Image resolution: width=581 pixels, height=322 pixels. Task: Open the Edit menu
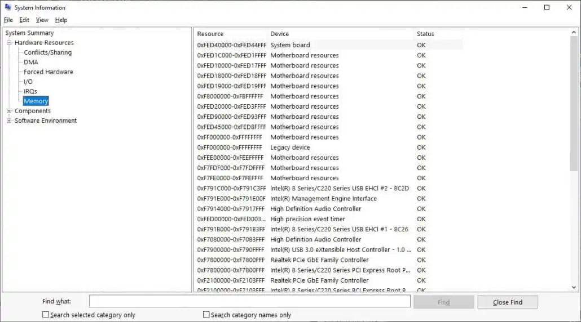point(24,20)
